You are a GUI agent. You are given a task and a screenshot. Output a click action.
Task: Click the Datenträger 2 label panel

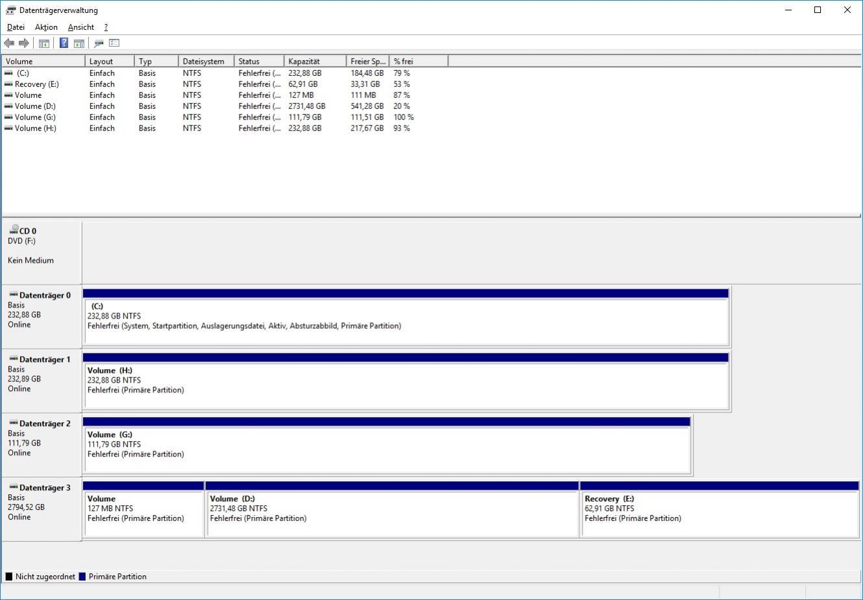pos(42,446)
